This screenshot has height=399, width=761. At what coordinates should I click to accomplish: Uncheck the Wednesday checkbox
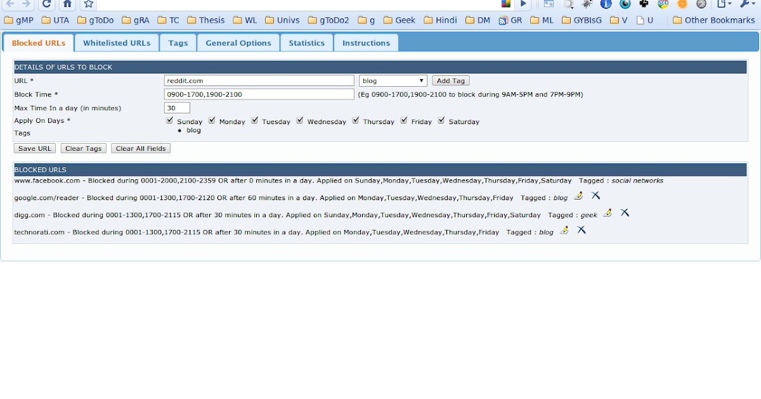[x=300, y=120]
